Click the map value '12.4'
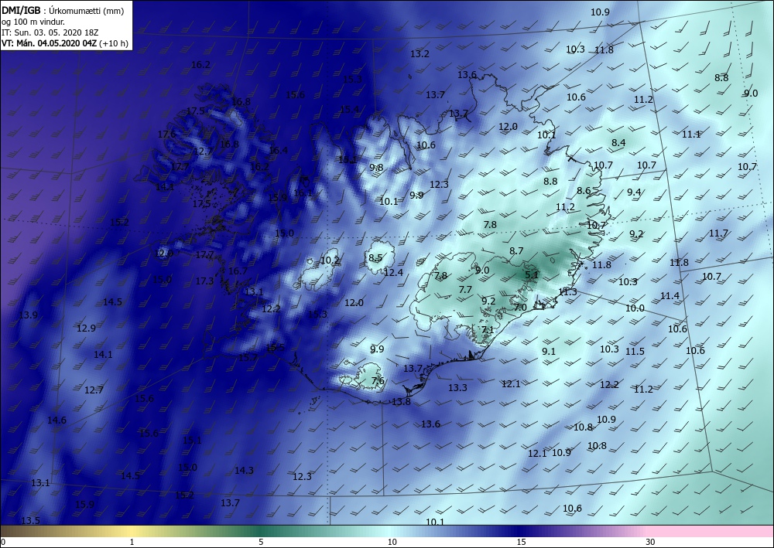This screenshot has width=774, height=548. click(393, 273)
